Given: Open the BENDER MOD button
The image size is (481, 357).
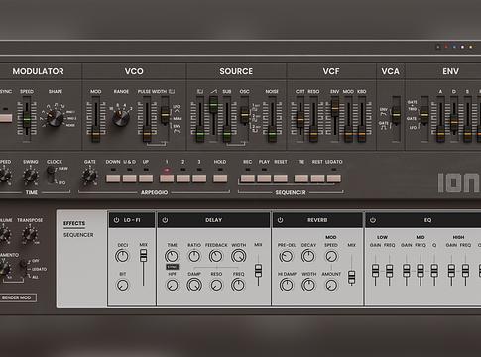Looking at the screenshot, I should click(x=17, y=297).
